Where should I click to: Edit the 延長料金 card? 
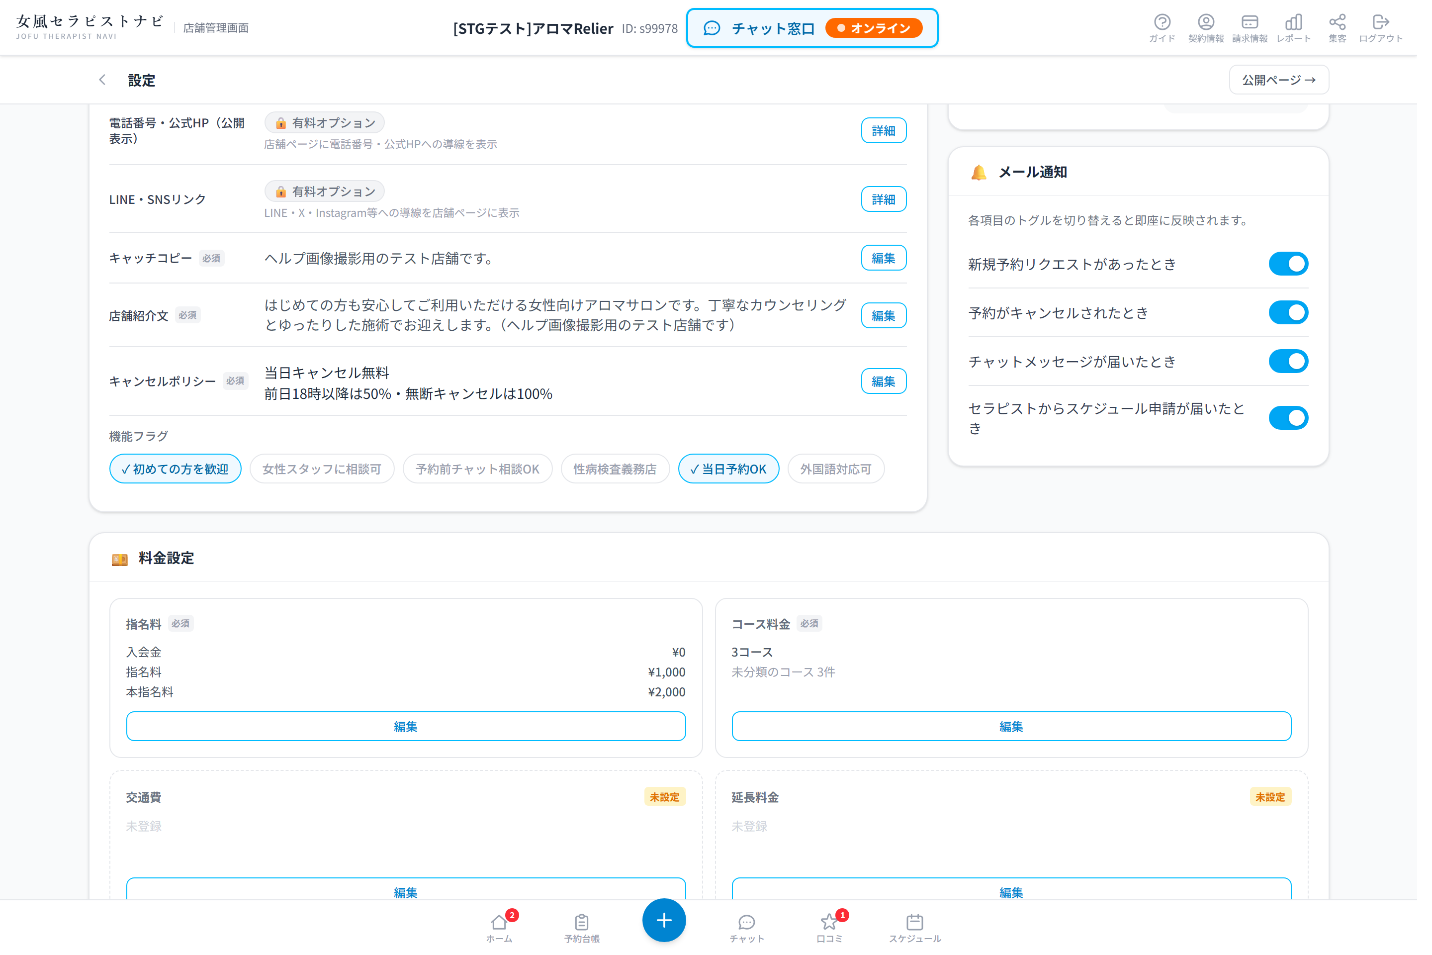coord(1022,898)
